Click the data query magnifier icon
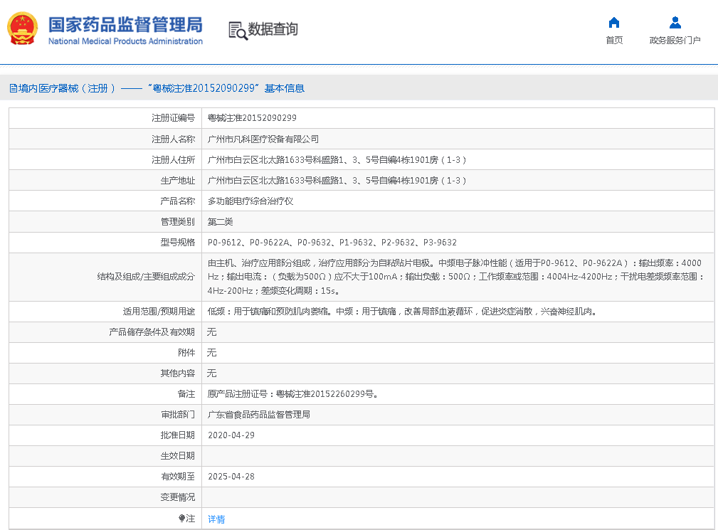 point(238,30)
